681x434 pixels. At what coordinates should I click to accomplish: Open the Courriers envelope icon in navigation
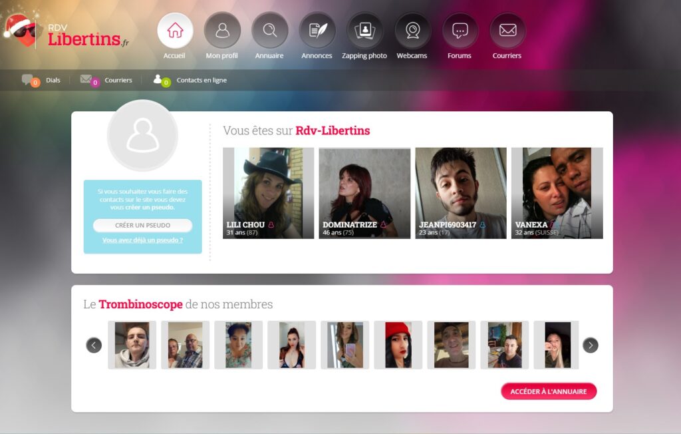click(x=507, y=31)
